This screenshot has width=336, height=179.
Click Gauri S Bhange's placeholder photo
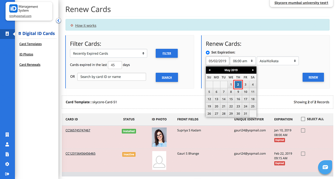(x=159, y=160)
